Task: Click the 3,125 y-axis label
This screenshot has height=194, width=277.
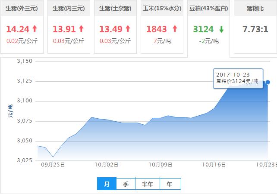Action: point(25,81)
